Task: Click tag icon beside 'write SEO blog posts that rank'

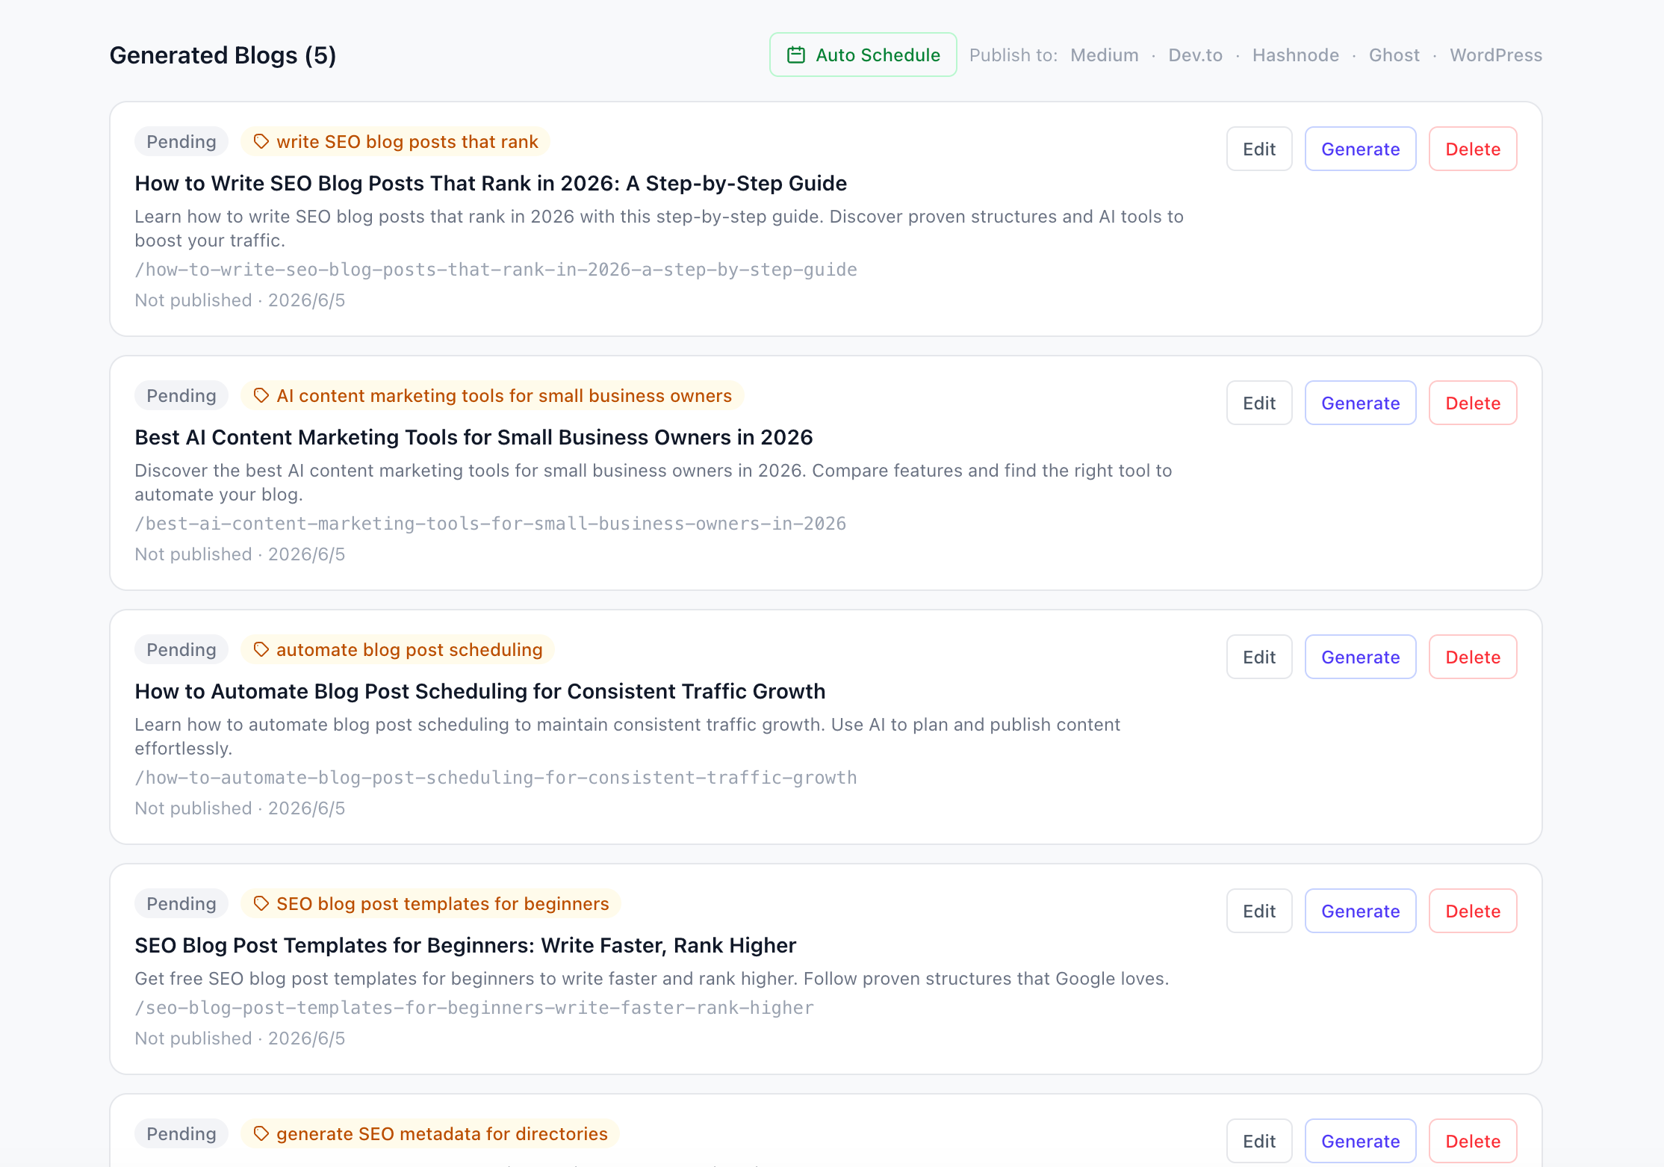Action: [x=261, y=141]
